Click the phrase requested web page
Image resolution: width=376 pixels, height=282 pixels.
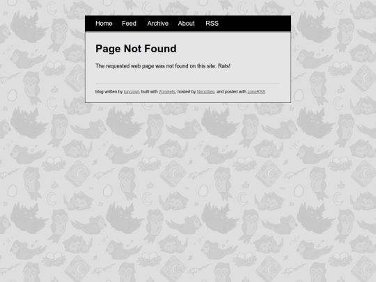click(x=130, y=66)
